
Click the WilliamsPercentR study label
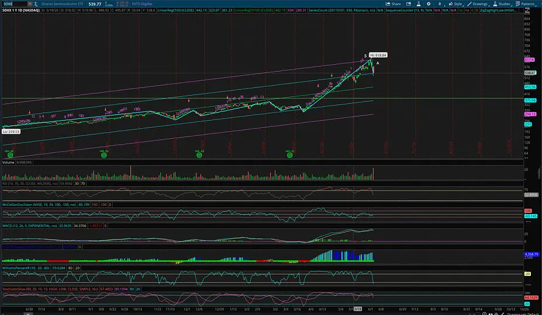pos(26,268)
